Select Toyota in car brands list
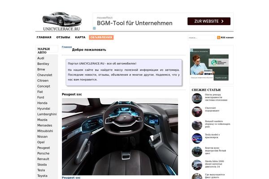The width and height of the screenshot is (269, 179). [42, 176]
